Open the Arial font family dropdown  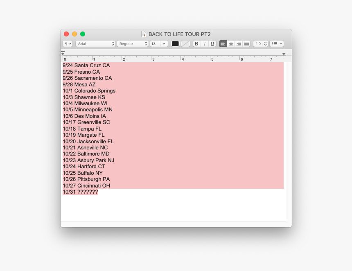tap(95, 43)
